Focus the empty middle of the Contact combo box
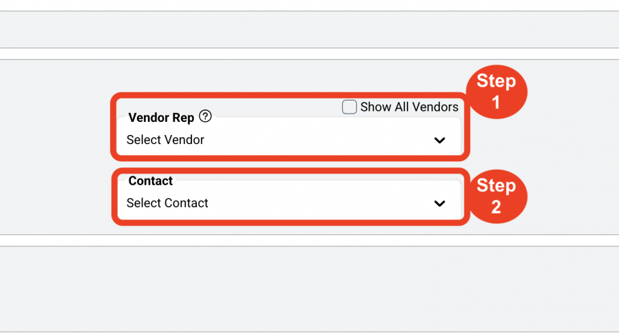619x334 pixels. pos(316,203)
